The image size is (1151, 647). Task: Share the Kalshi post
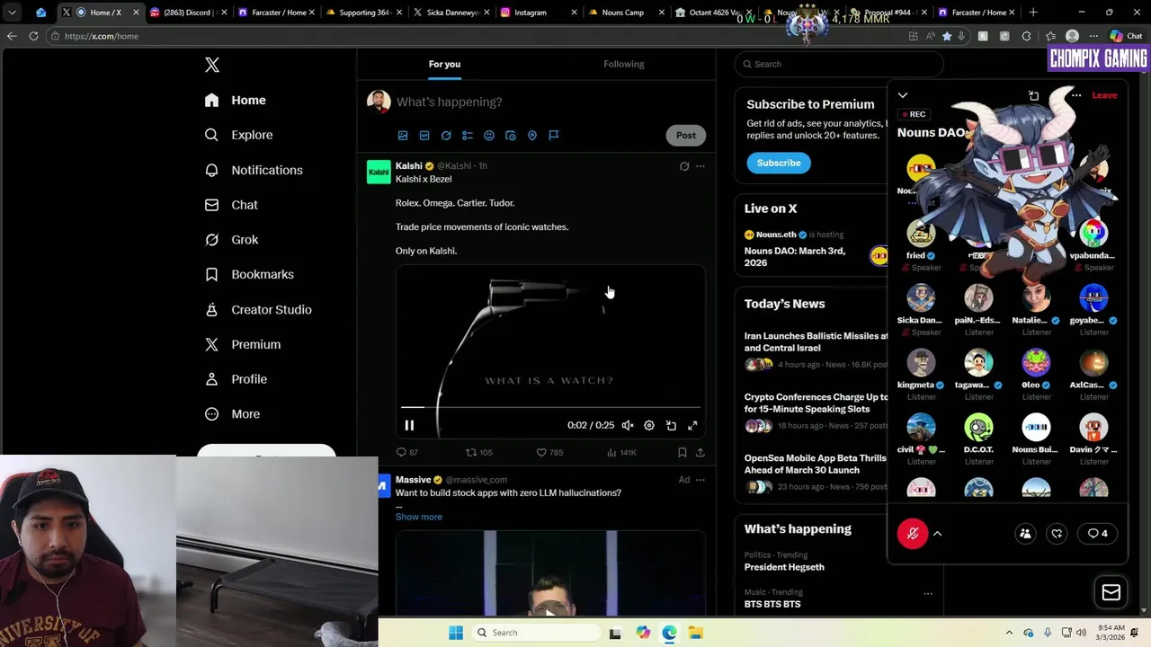coord(700,453)
